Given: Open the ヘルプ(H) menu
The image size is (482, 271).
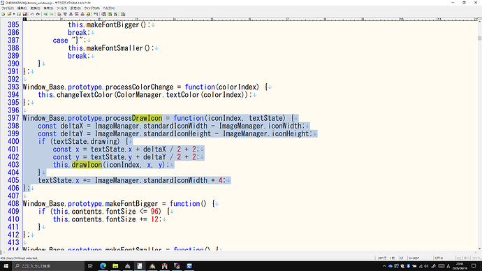Looking at the screenshot, I should [x=108, y=8].
